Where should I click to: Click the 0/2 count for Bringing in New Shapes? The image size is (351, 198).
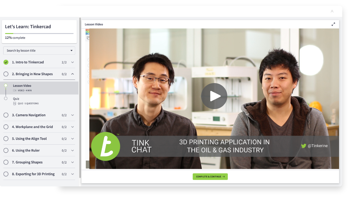(64, 74)
